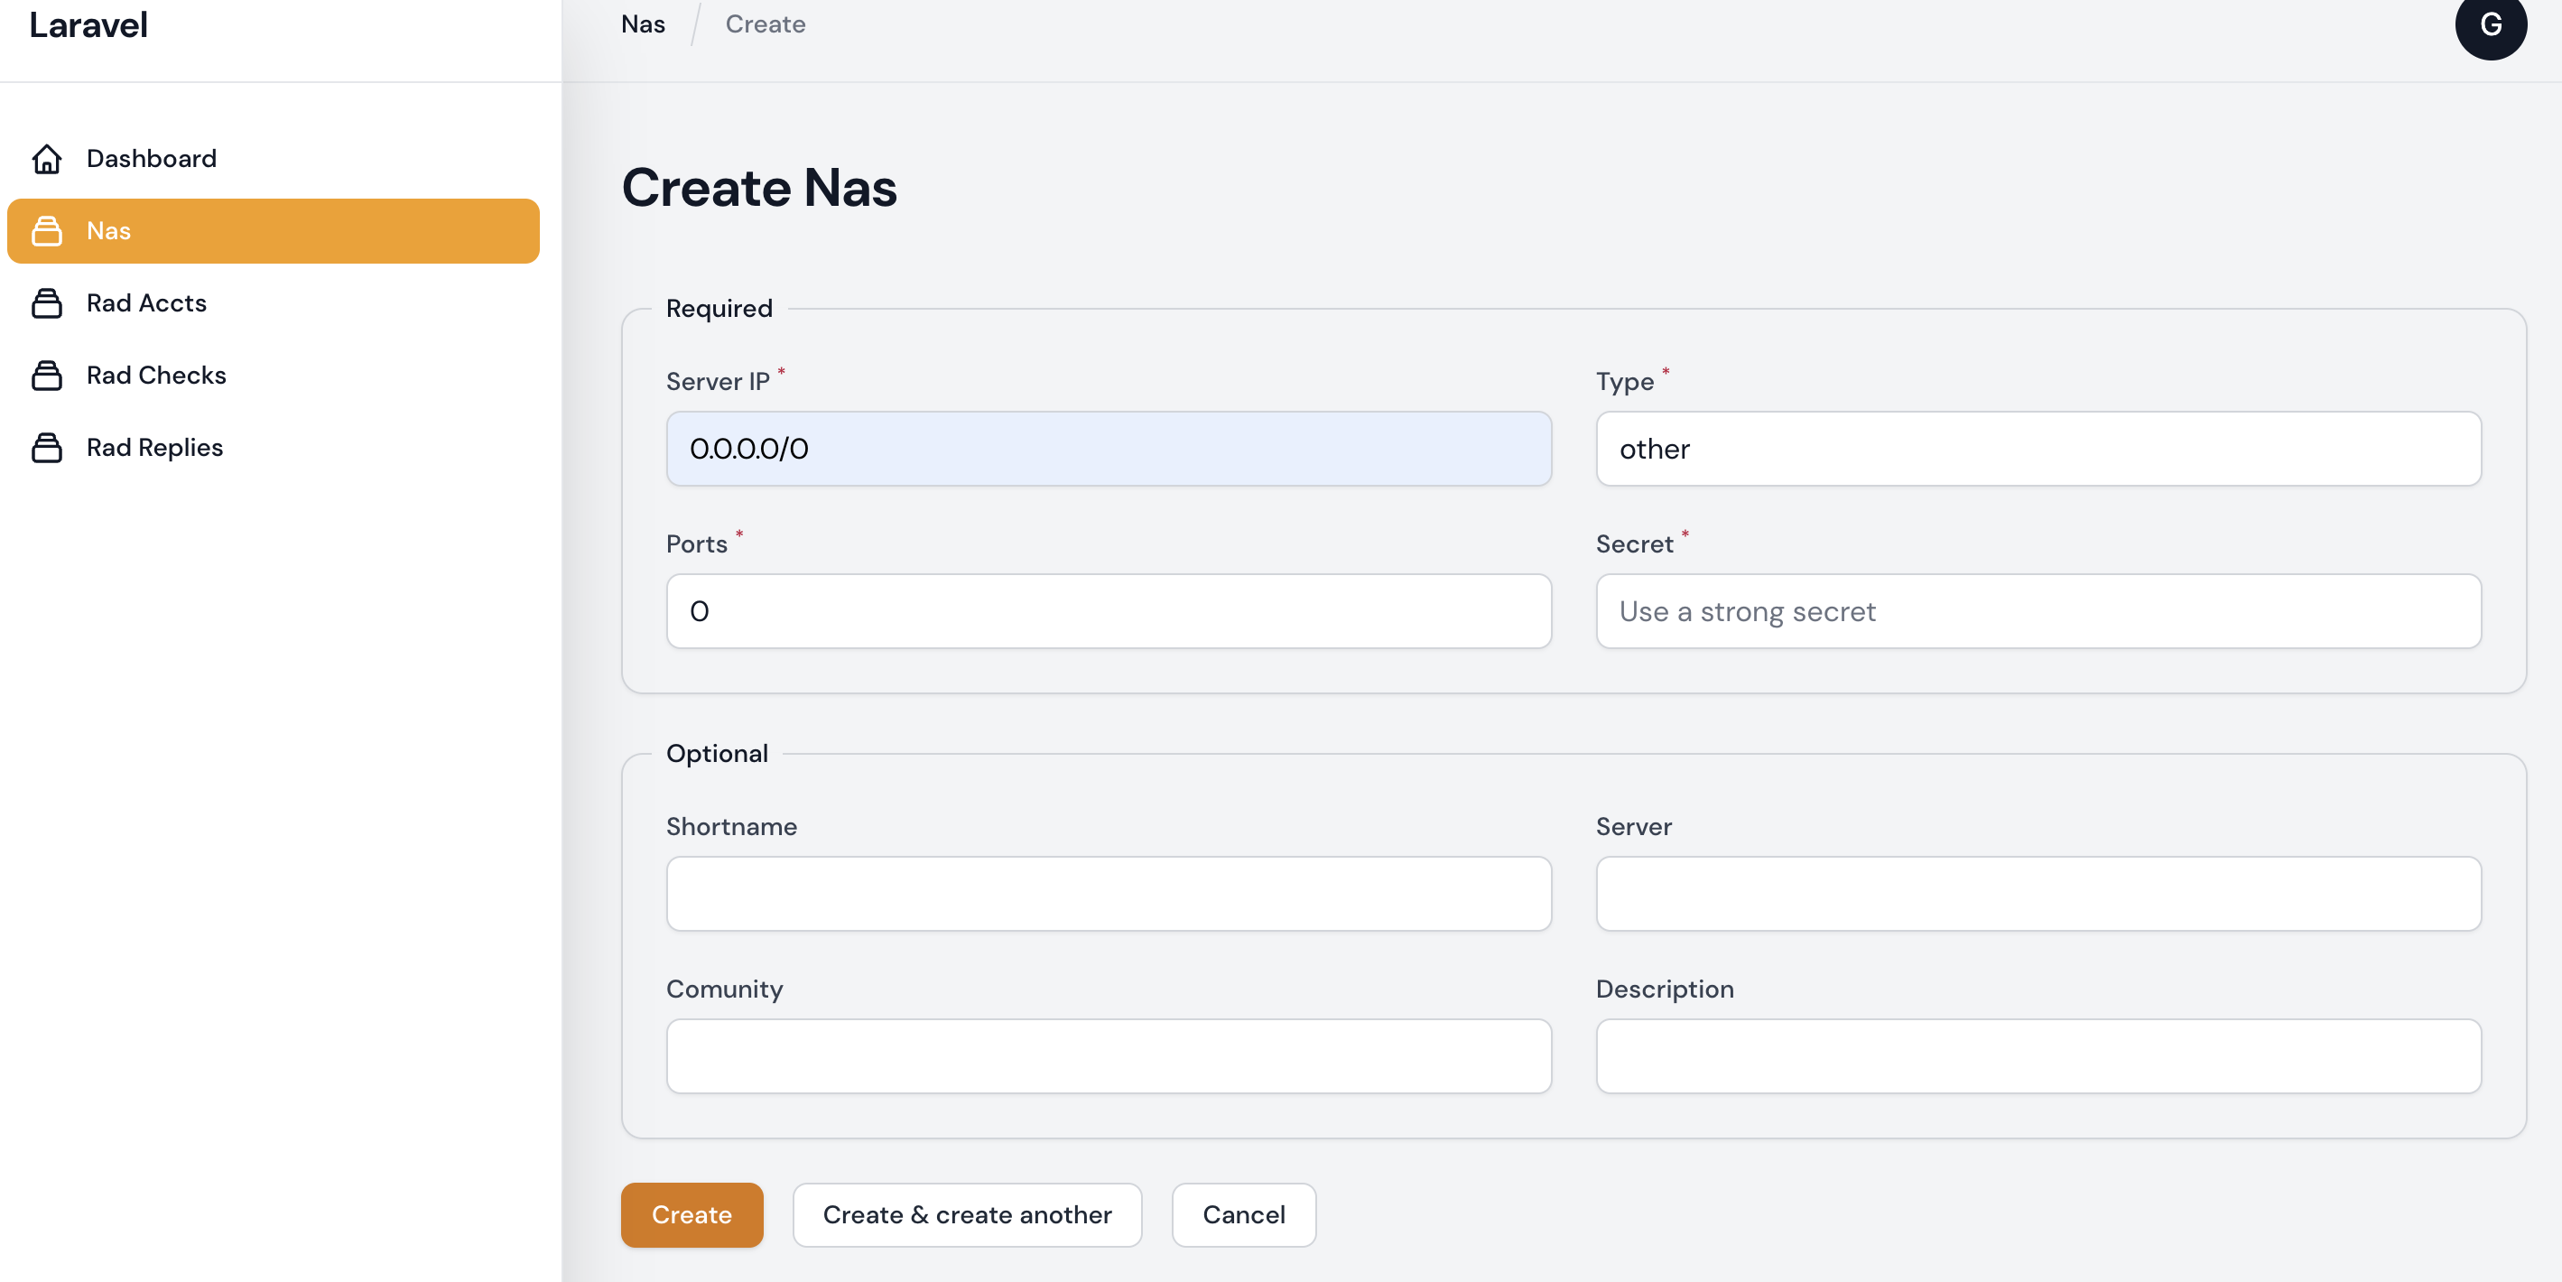Click the Rad Replies sidebar icon
Viewport: 2562px width, 1282px height.
pos(47,447)
